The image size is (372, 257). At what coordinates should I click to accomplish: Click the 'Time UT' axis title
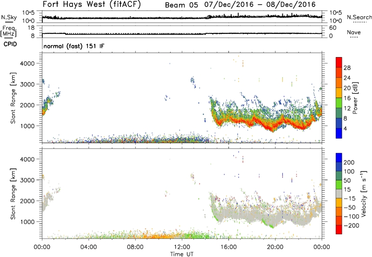[182, 254]
